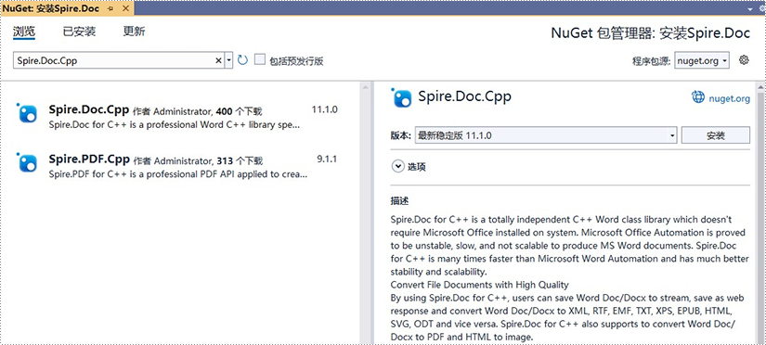
Task: Switch to the 已安装 tab
Action: (x=79, y=32)
